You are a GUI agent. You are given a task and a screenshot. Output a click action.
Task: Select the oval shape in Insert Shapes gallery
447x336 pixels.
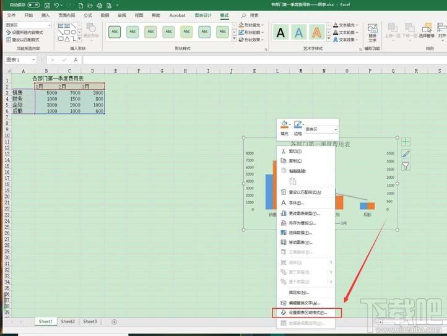(74, 32)
